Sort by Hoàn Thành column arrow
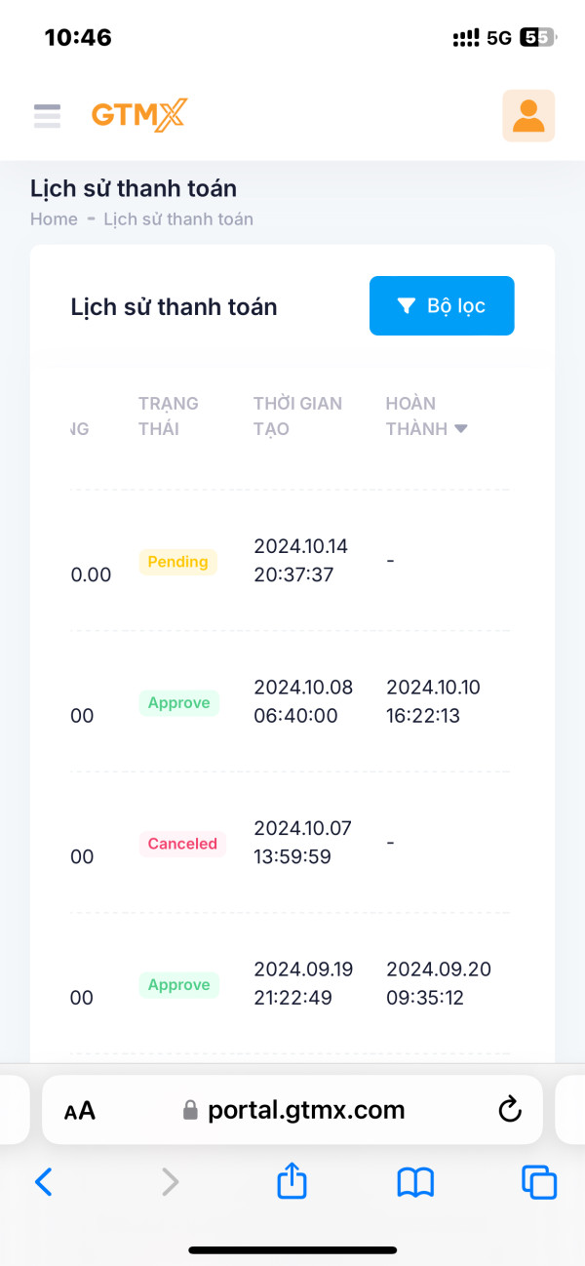 point(461,429)
